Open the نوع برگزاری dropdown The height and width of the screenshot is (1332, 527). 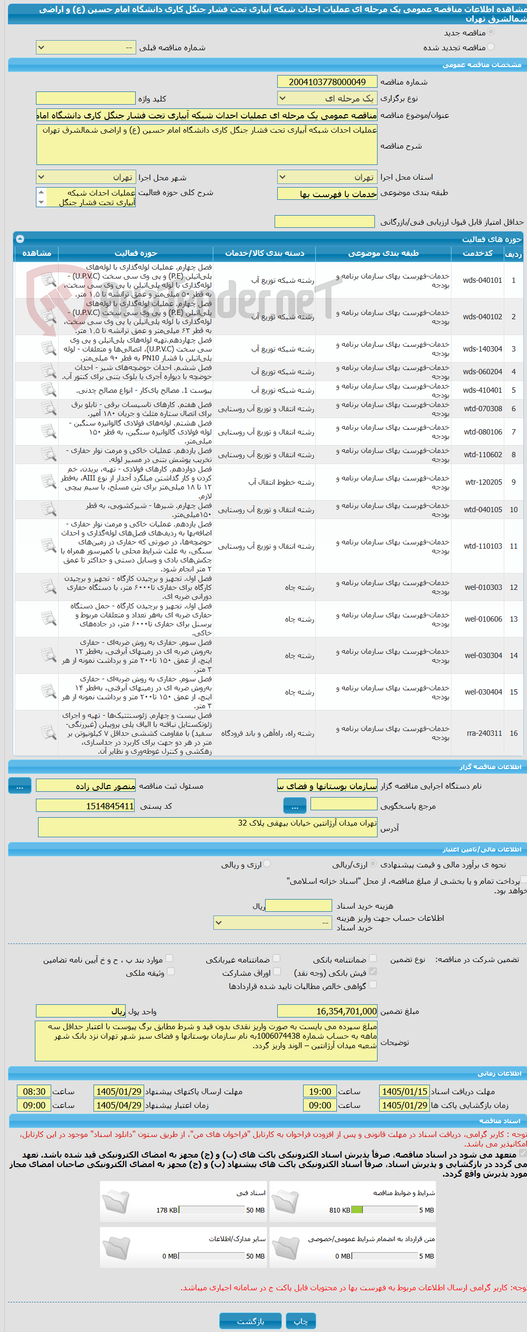point(327,98)
